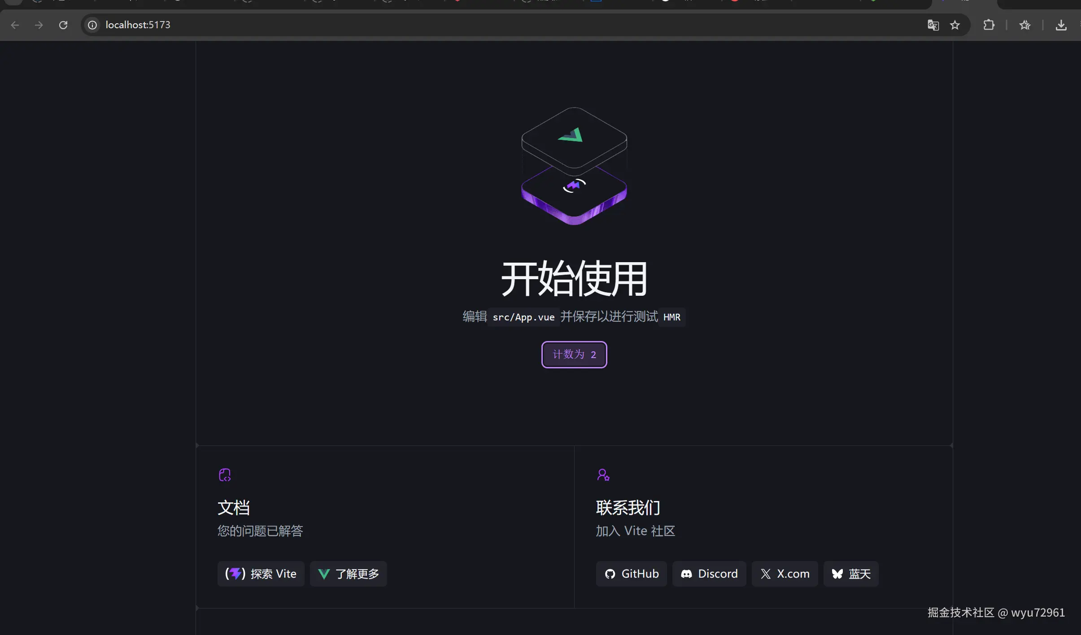Click the stacked Vue and Vite hero image

(x=574, y=166)
